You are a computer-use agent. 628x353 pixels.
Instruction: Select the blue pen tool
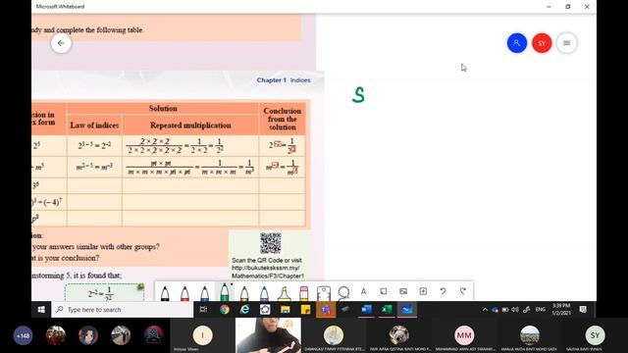205,293
